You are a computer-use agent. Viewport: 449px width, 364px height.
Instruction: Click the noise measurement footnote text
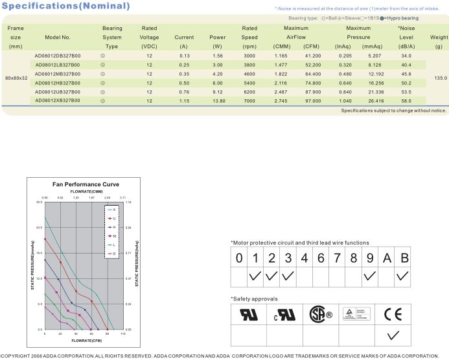pos(357,8)
